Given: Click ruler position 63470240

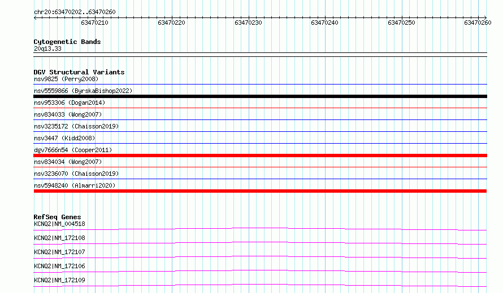Looking at the screenshot, I should [x=324, y=23].
